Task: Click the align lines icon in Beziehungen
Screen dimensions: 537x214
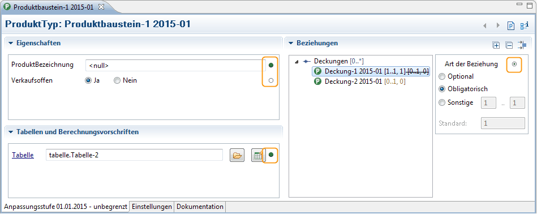Action: (522, 45)
